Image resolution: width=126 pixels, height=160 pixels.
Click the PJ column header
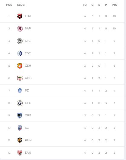(85, 5)
